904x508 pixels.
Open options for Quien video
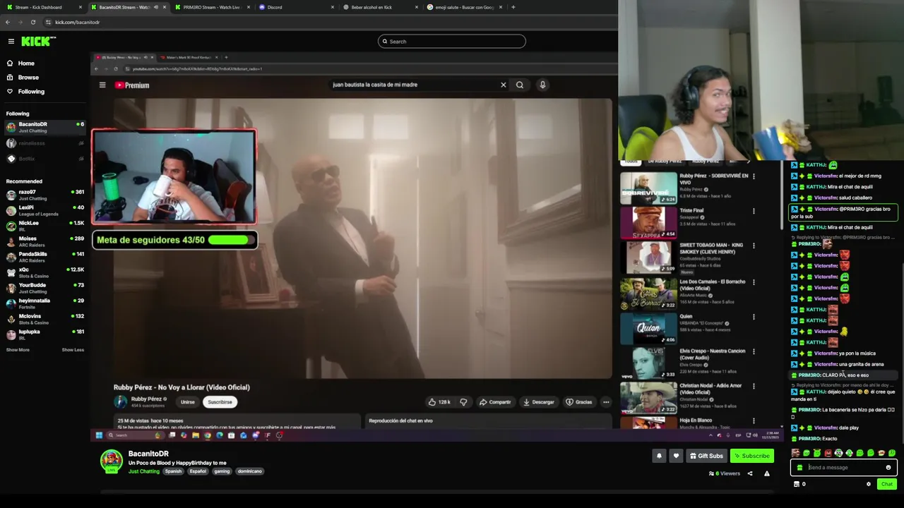coord(754,316)
